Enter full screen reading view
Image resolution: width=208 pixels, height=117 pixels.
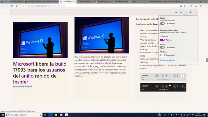[x=195, y=12]
